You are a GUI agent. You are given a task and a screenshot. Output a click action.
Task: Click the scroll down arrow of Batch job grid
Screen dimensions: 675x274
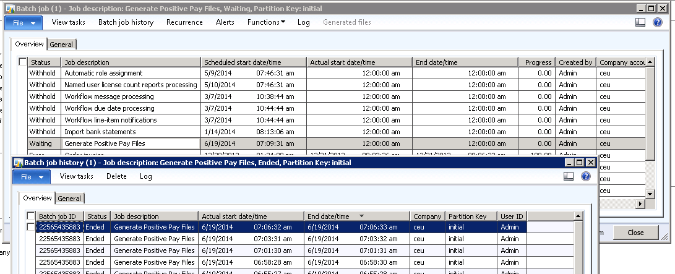650,194
